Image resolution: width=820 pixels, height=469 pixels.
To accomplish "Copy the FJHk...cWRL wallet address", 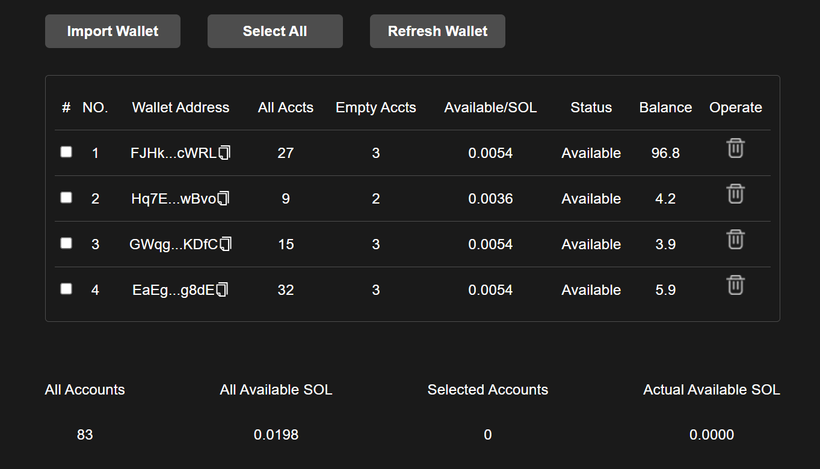I will tap(225, 153).
